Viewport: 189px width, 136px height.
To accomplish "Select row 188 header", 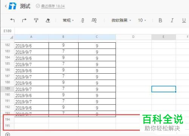I will point(7,82).
